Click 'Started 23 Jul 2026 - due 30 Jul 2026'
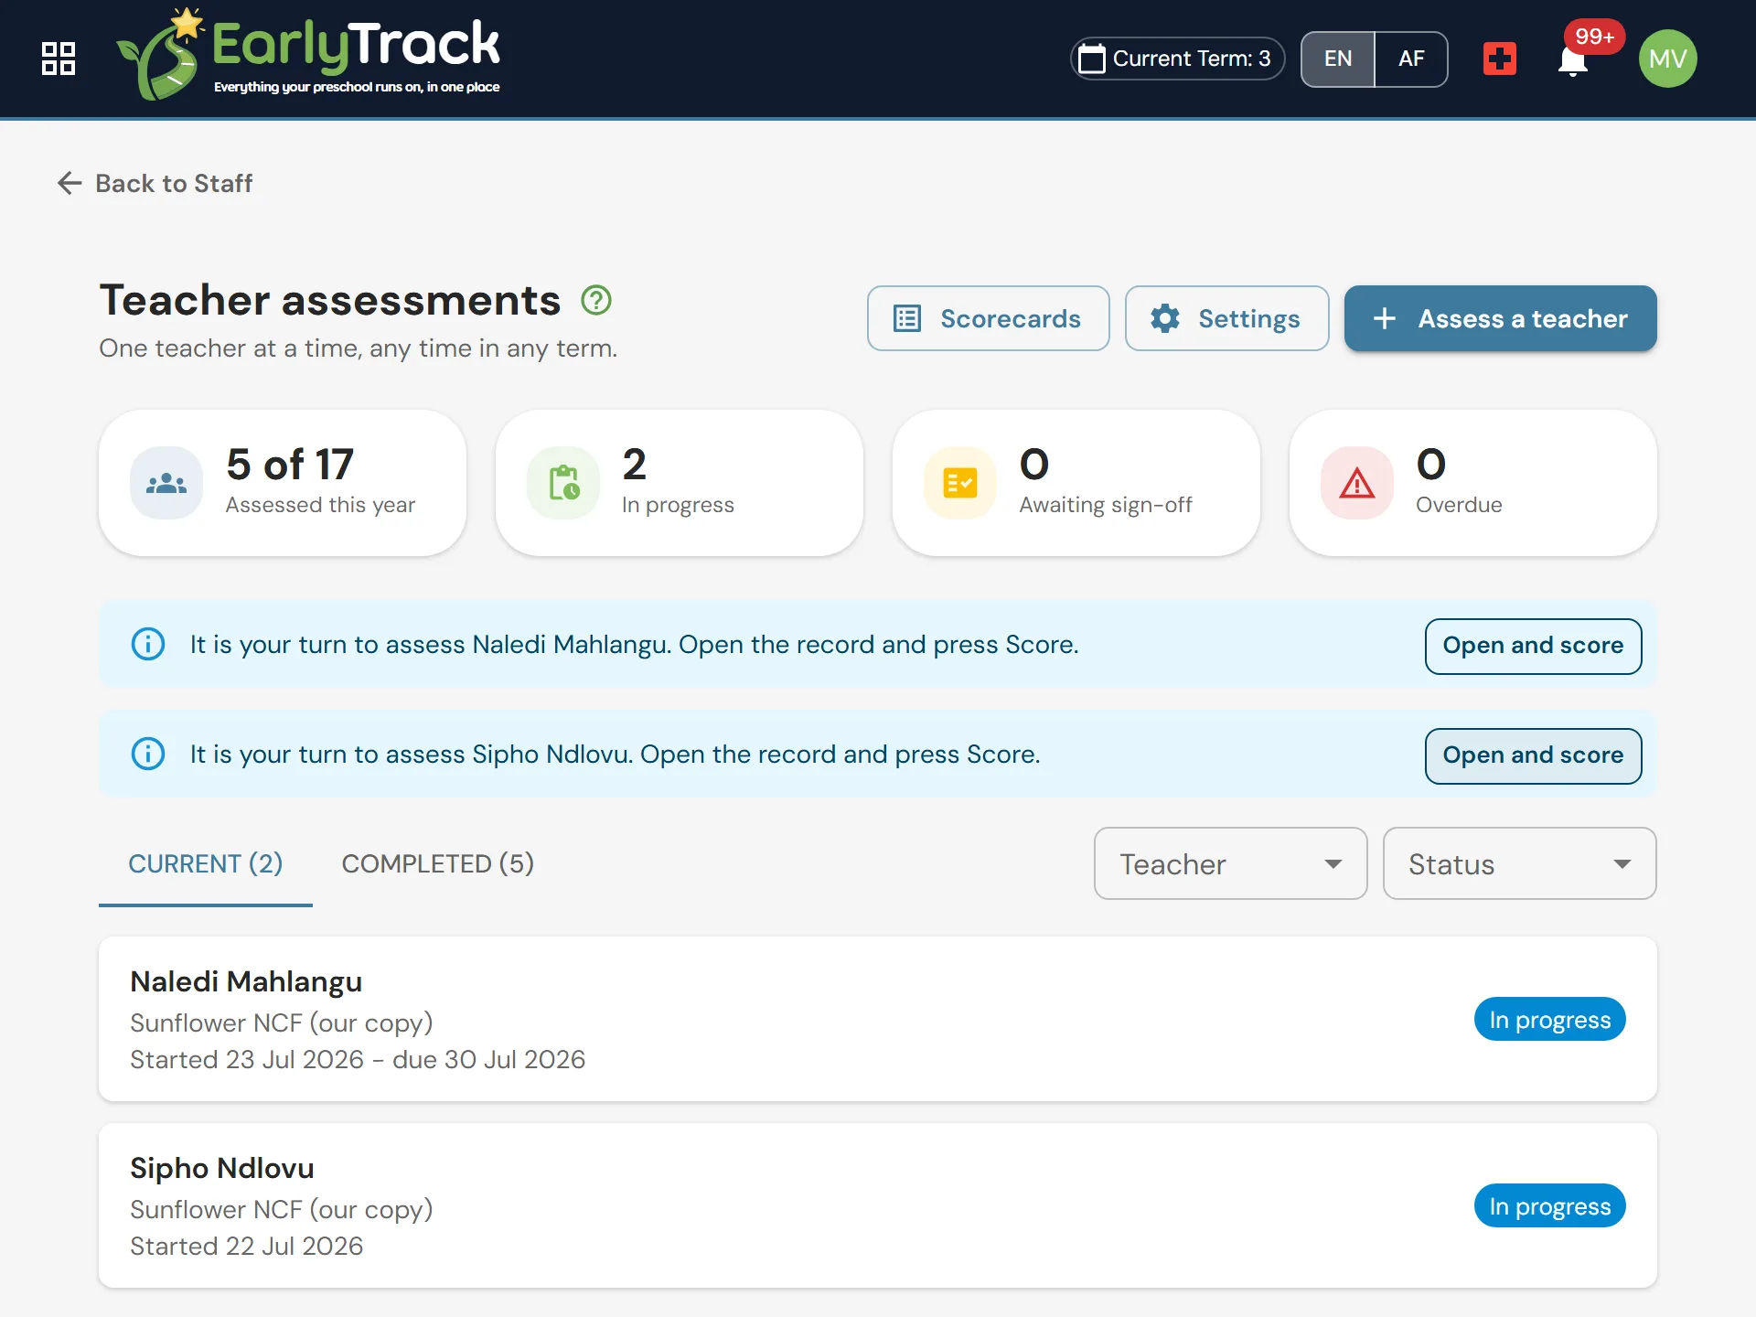The height and width of the screenshot is (1317, 1756). pyautogui.click(x=358, y=1059)
